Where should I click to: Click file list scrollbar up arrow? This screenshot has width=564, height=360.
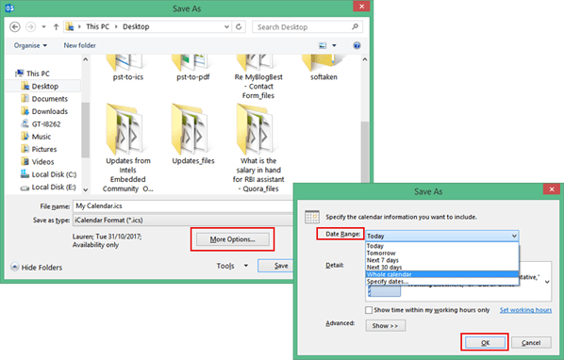(365, 59)
